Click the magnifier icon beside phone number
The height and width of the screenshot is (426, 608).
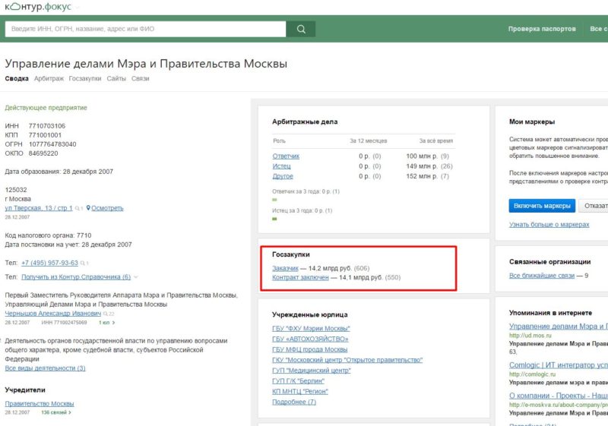click(x=83, y=263)
